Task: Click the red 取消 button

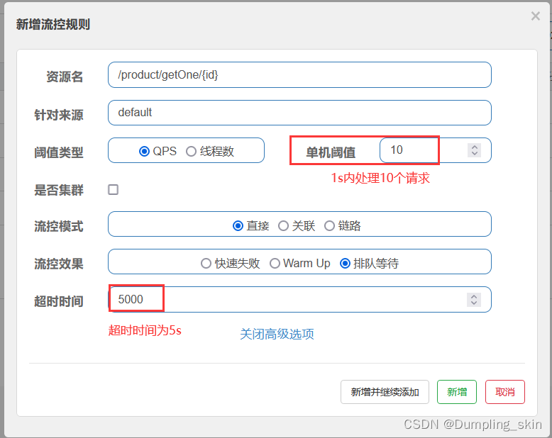Action: 505,392
